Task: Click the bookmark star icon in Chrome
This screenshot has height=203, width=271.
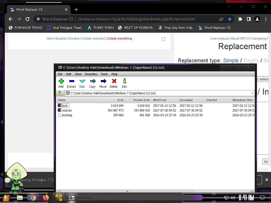Action: 230,19
